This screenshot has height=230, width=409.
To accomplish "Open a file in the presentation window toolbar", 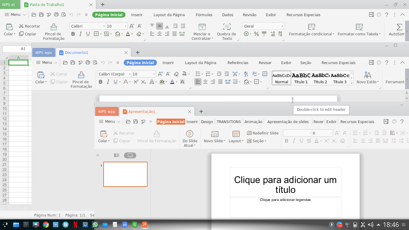I will [x=128, y=122].
